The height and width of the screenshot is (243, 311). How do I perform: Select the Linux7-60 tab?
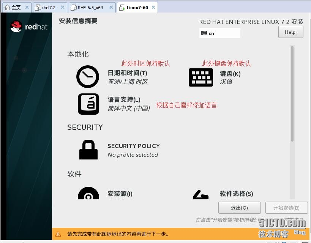[137, 8]
